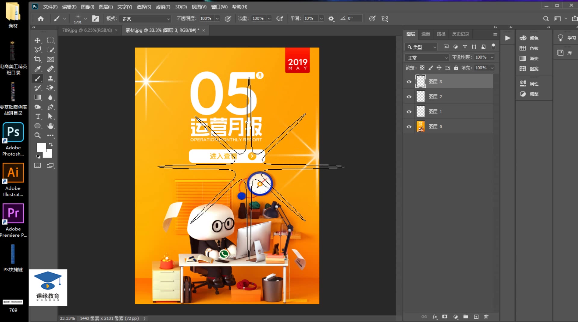Select the Frame tool

[x=50, y=59]
